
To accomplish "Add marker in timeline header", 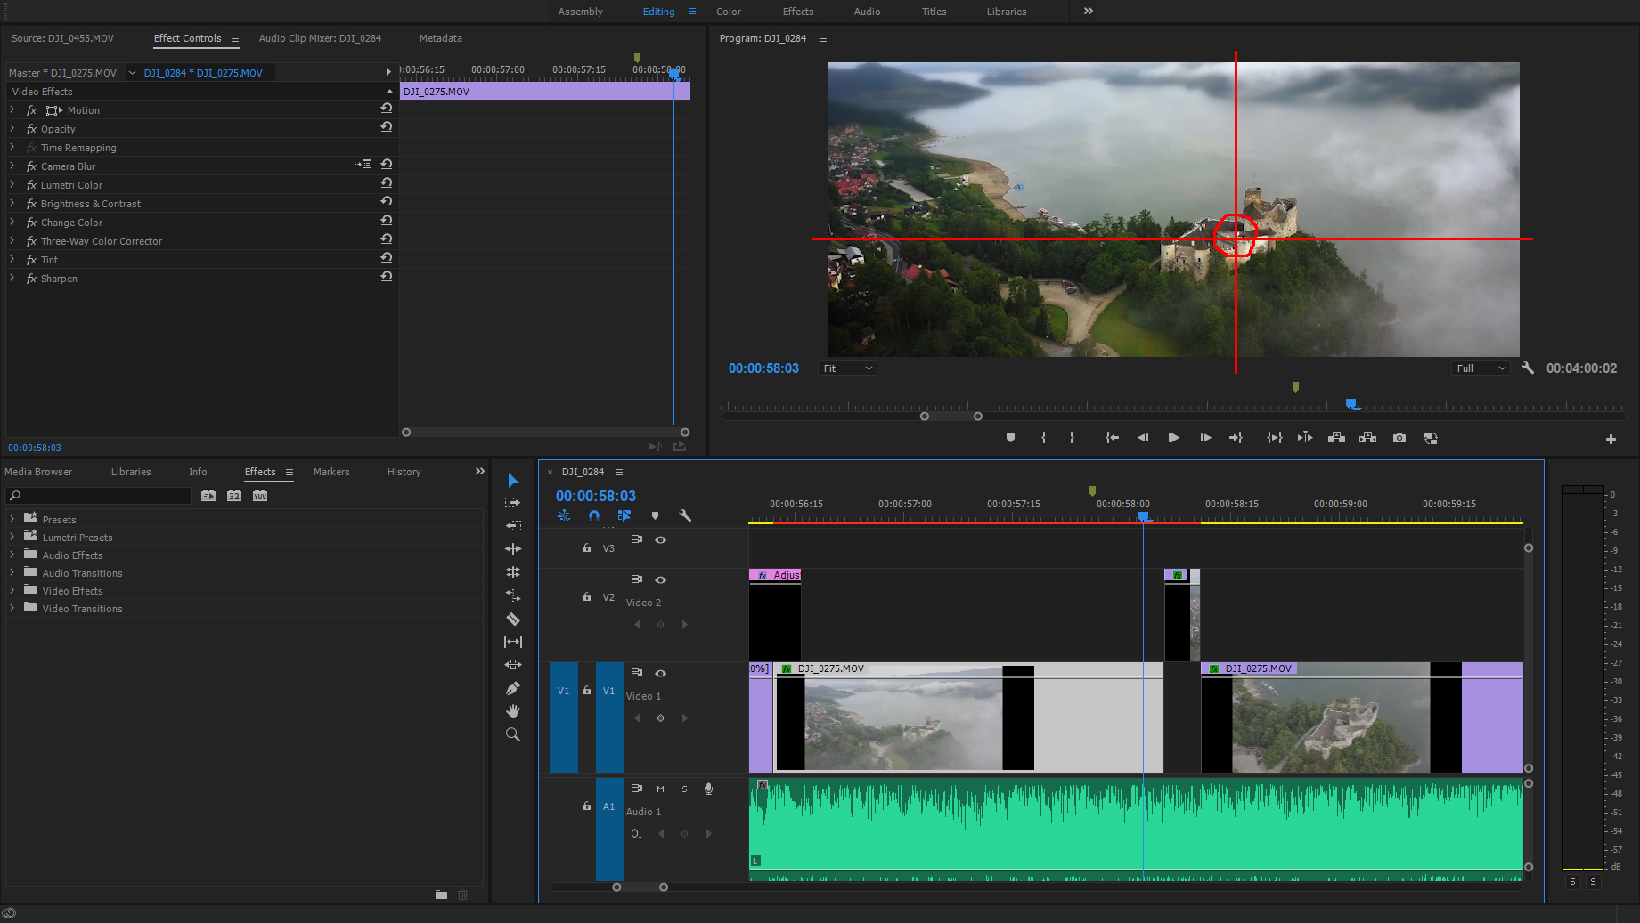I will coord(656,515).
